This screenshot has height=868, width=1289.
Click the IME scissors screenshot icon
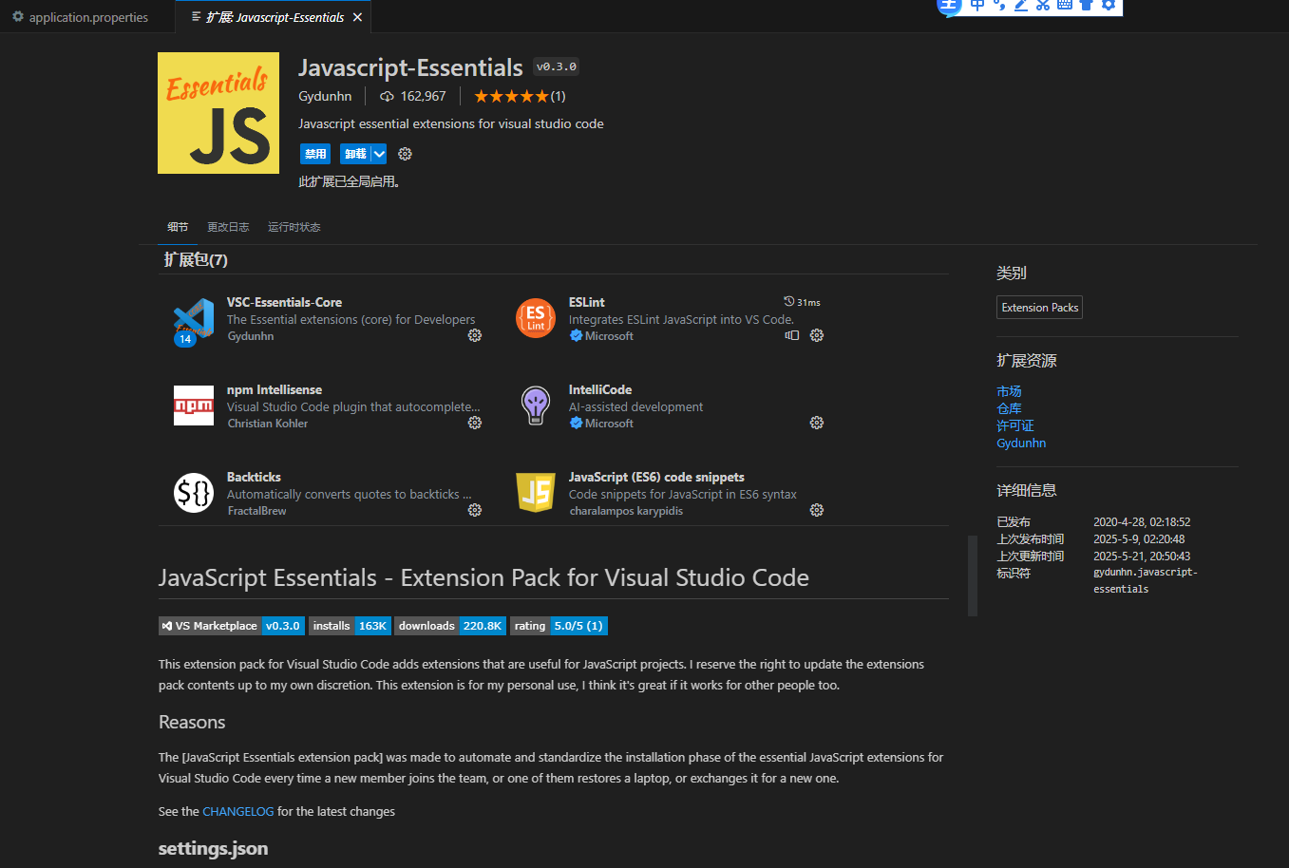tap(1043, 5)
